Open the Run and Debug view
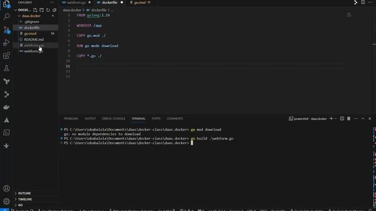The width and height of the screenshot is (376, 211). [6, 43]
